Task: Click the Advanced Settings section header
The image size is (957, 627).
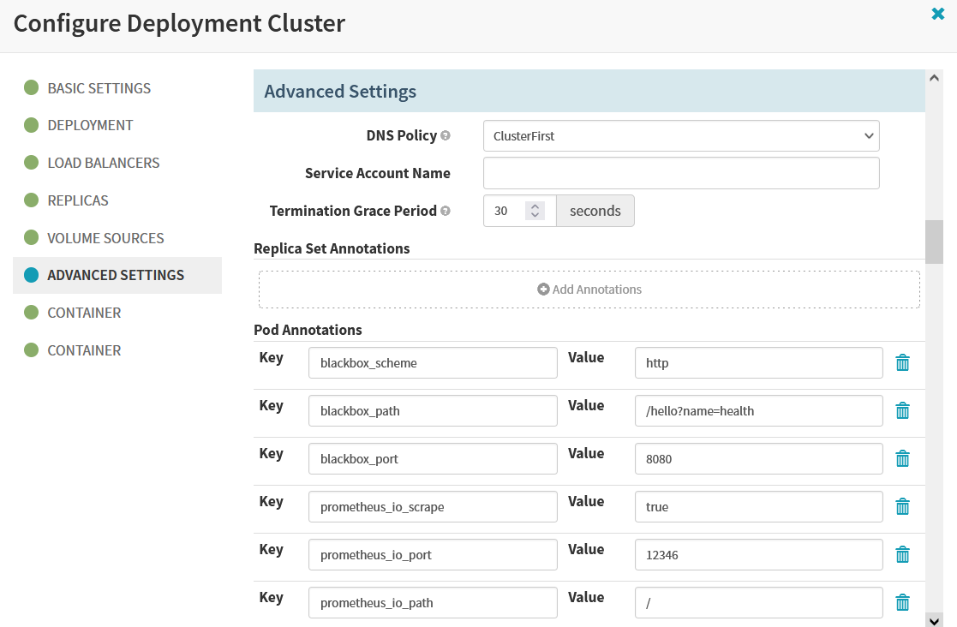Action: point(589,91)
